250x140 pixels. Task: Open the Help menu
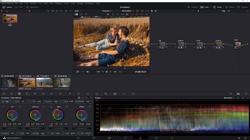click(x=98, y=3)
